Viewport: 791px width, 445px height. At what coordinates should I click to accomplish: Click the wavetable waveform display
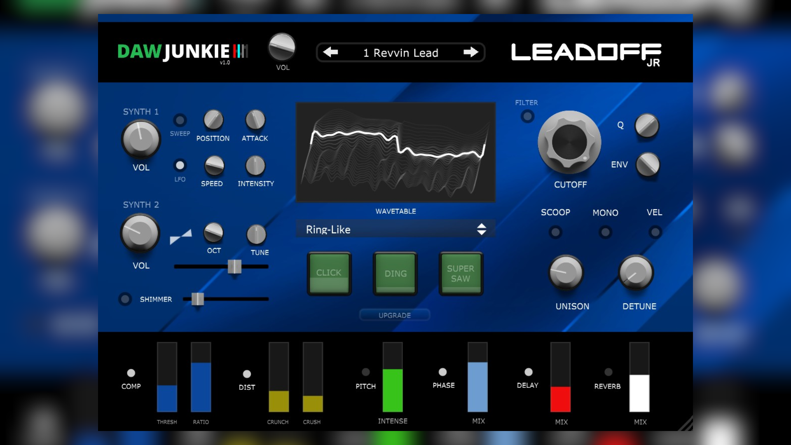(x=395, y=152)
